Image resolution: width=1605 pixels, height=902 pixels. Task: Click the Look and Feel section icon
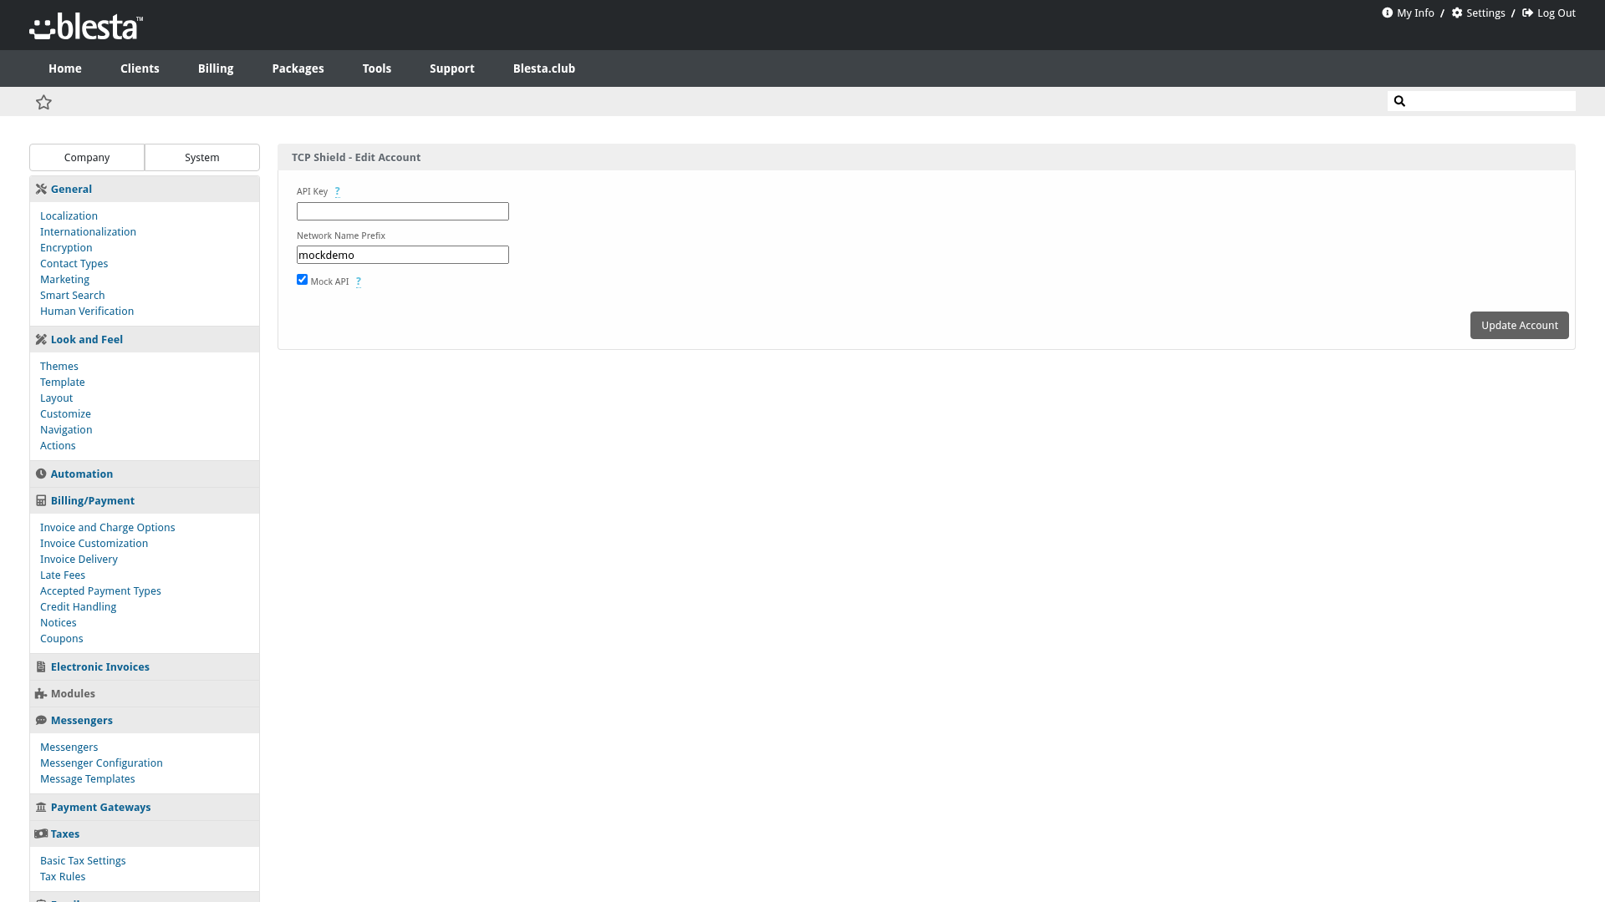tap(41, 339)
